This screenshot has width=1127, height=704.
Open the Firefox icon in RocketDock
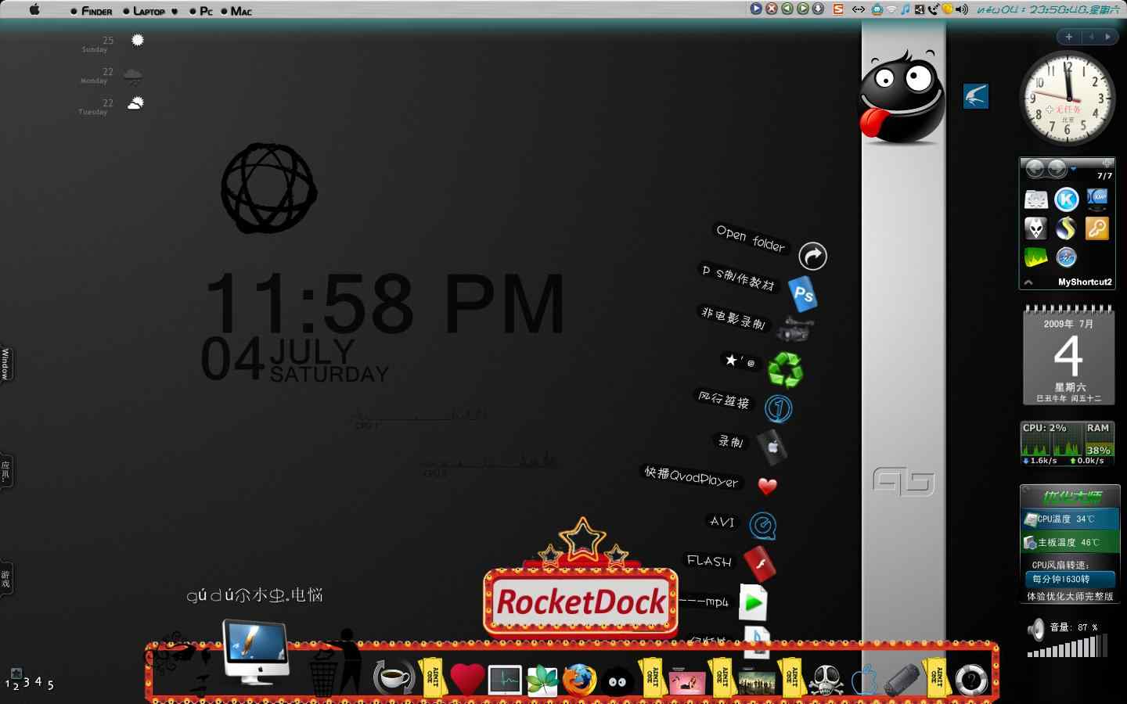point(579,680)
